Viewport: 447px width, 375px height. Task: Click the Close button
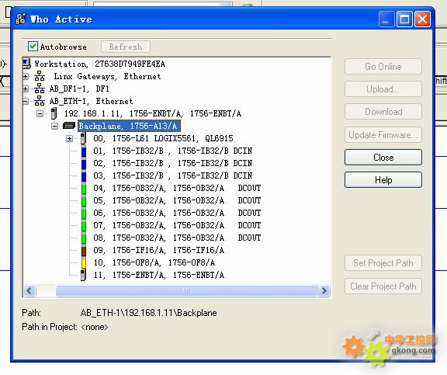click(x=383, y=158)
